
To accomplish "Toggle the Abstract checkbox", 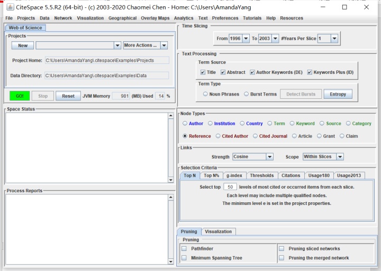I will (223, 72).
